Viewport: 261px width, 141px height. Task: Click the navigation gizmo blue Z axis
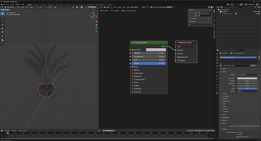click(x=93, y=13)
